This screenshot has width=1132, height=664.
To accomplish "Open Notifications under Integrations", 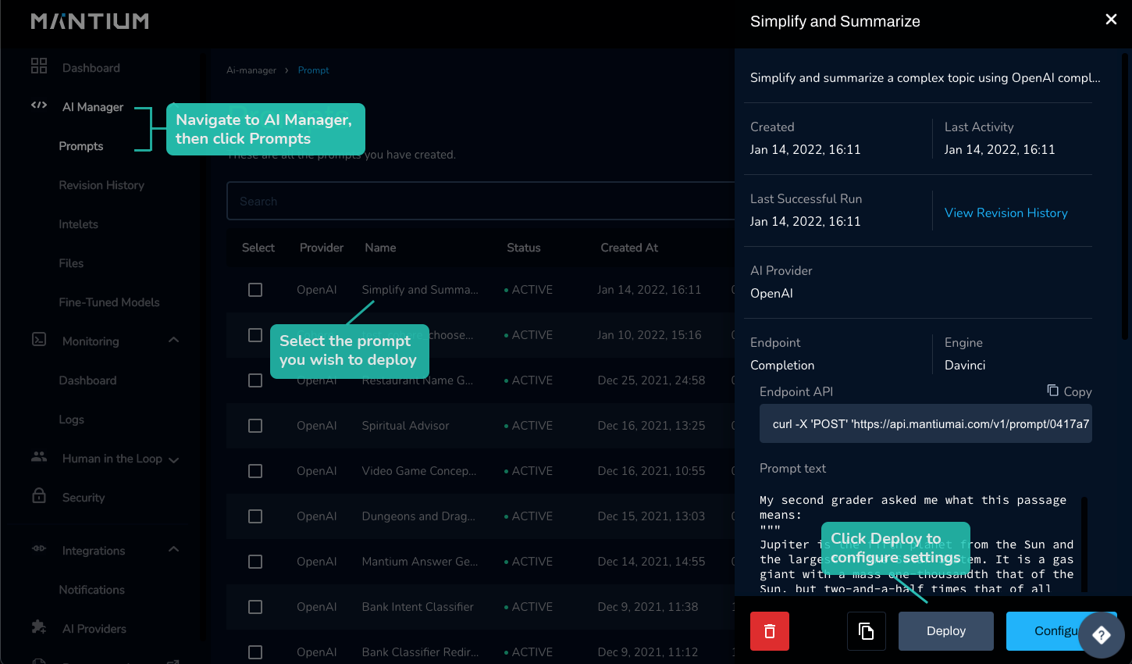I will (91, 590).
